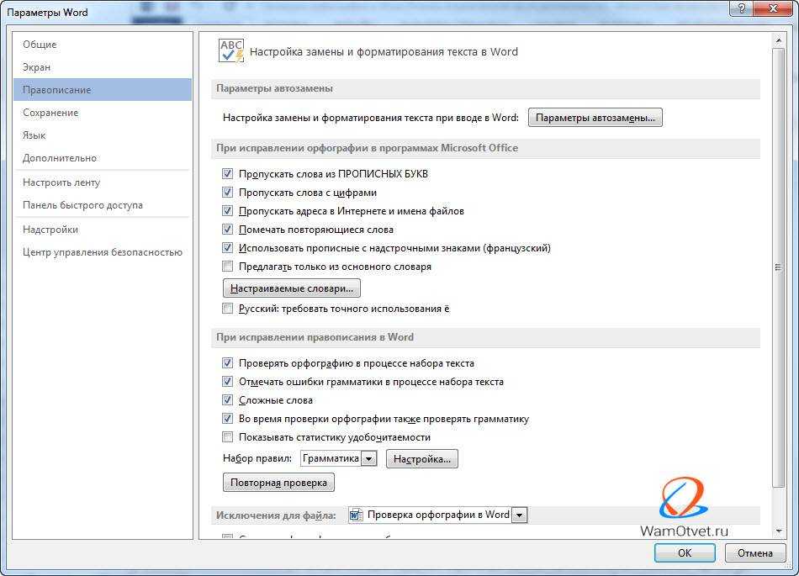
Task: Confirm settings with the OK button
Action: [685, 552]
